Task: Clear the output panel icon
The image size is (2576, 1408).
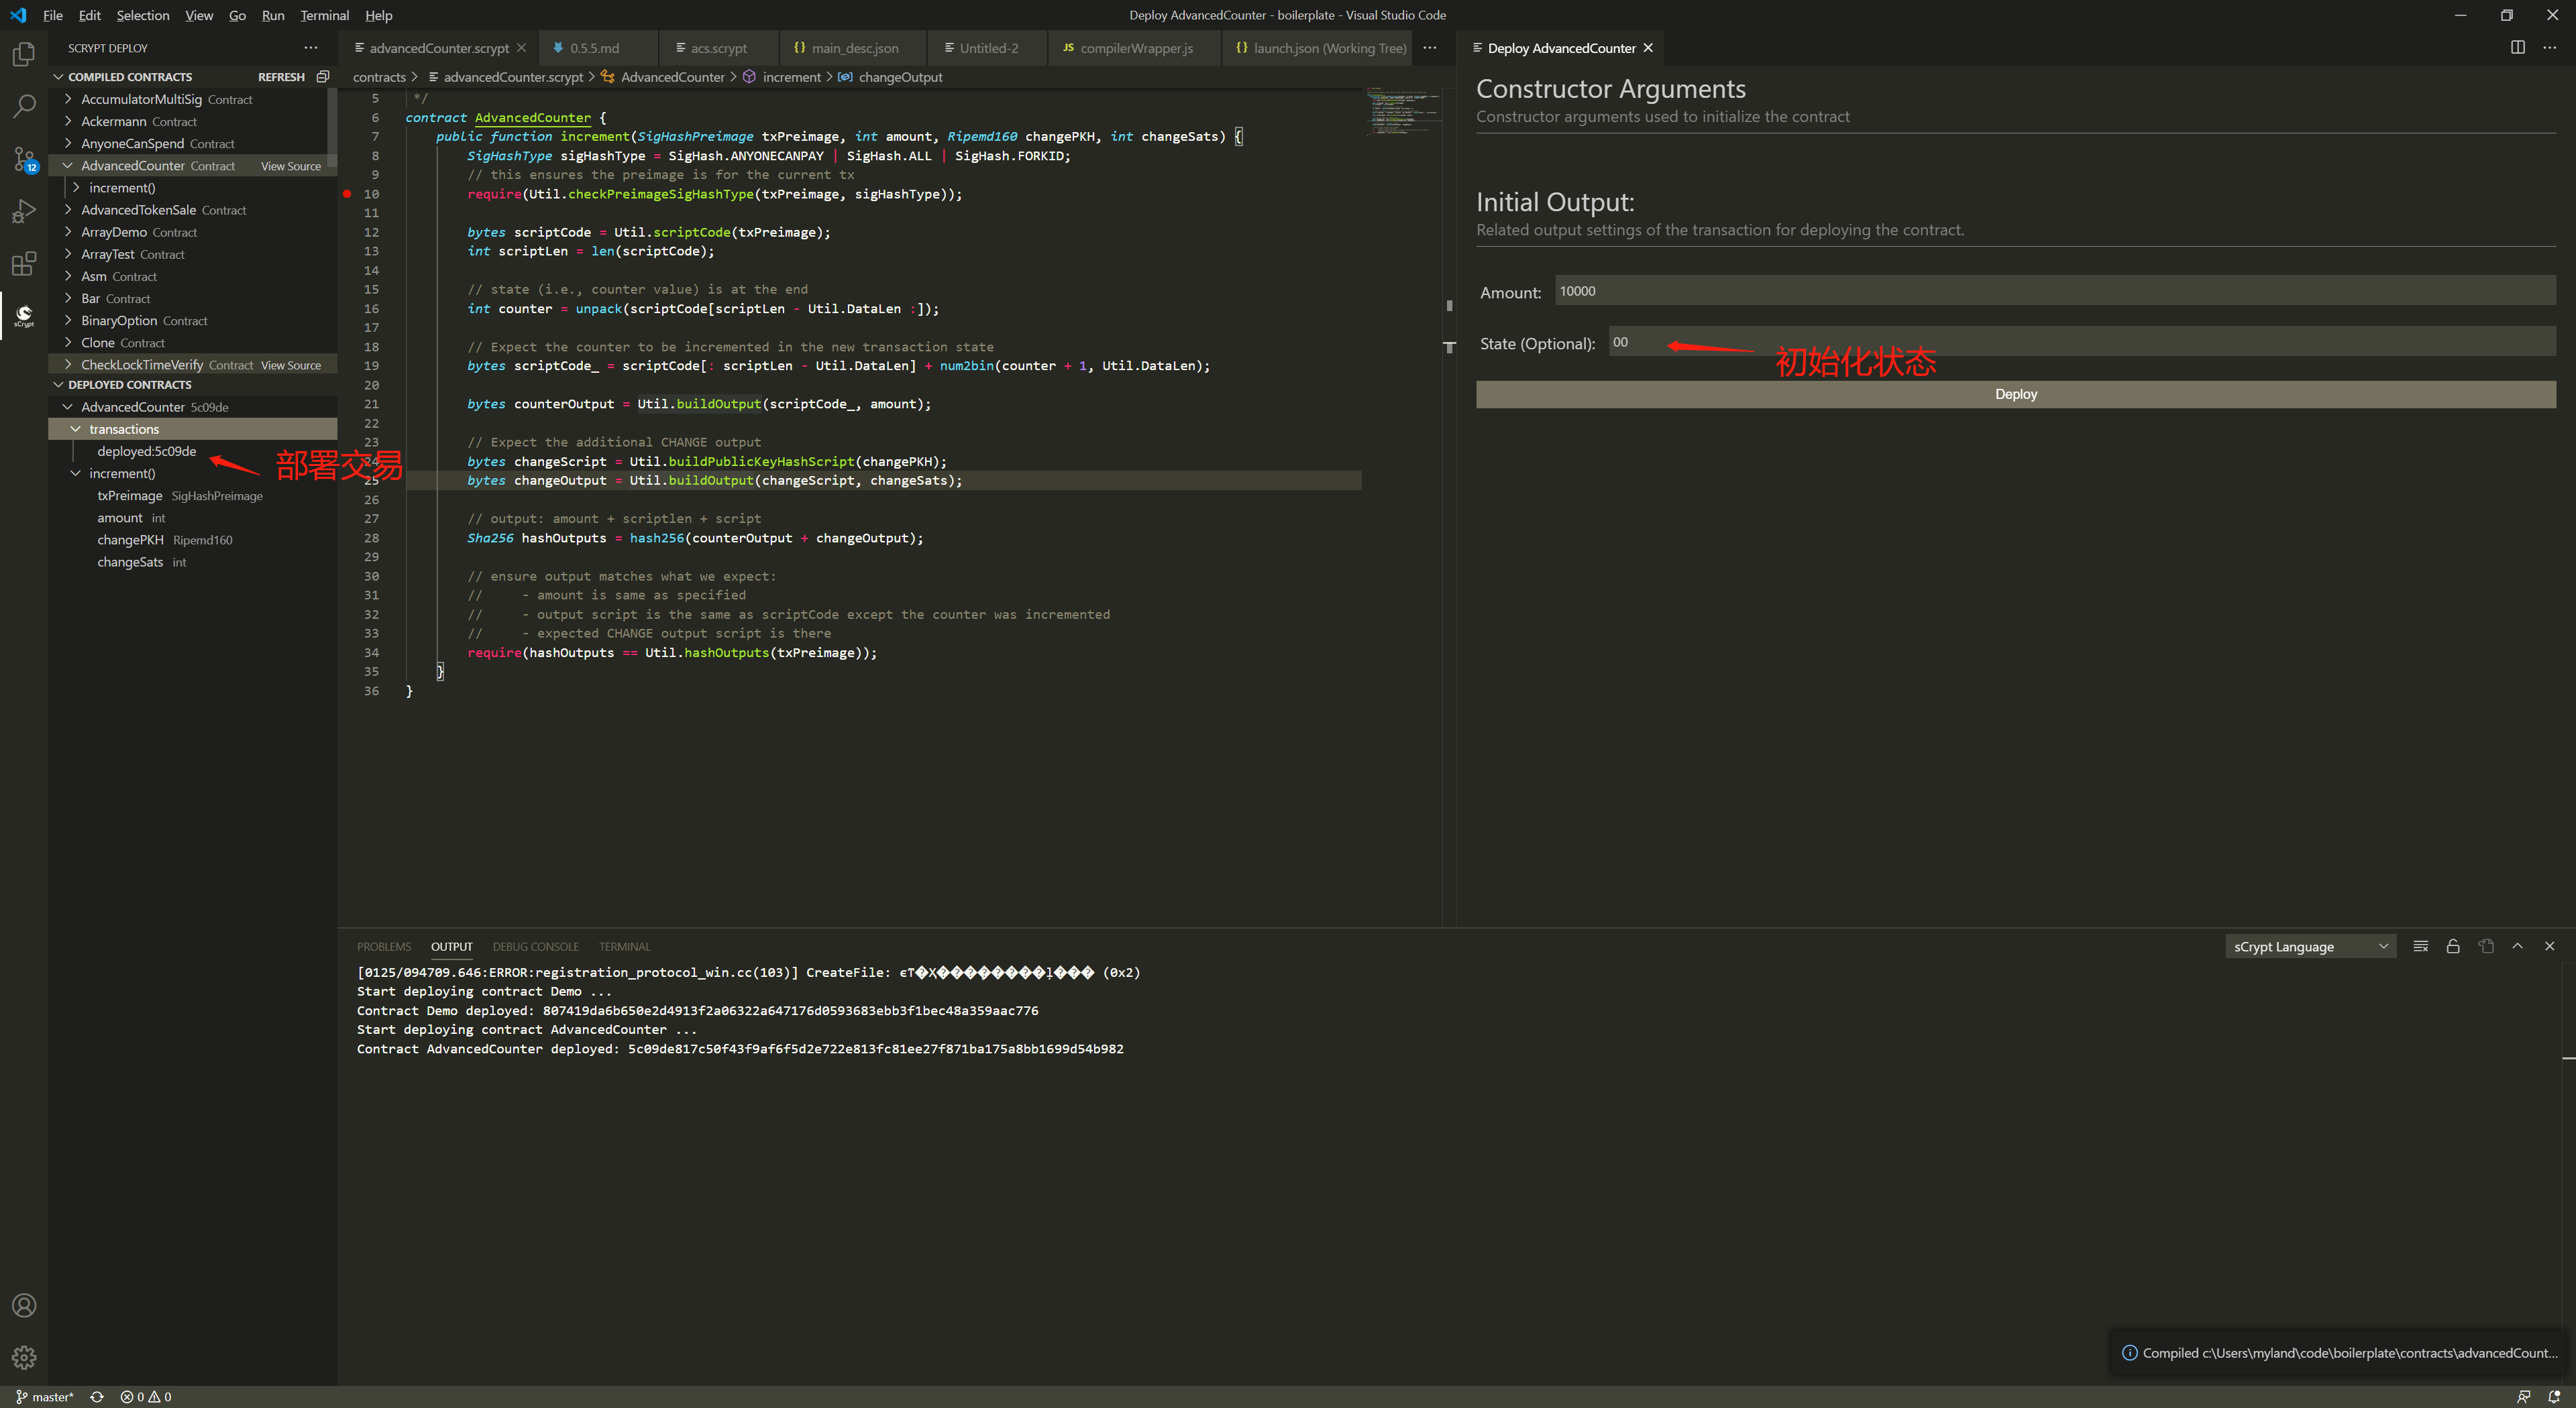Action: [2420, 946]
